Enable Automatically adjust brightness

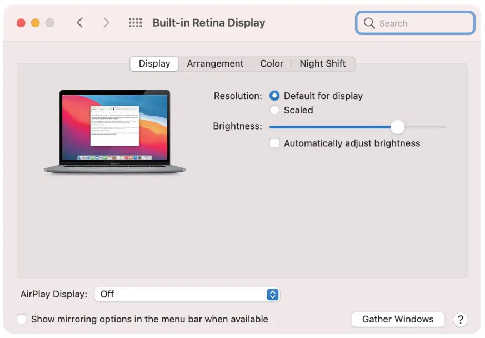[x=274, y=143]
